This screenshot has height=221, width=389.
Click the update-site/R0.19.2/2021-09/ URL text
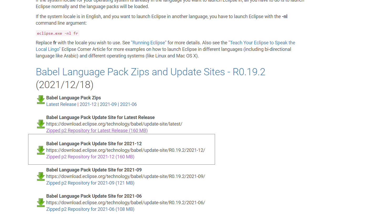tap(126, 176)
